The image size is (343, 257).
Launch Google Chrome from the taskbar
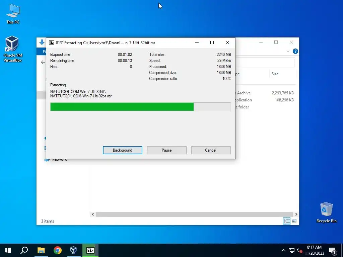[58, 250]
